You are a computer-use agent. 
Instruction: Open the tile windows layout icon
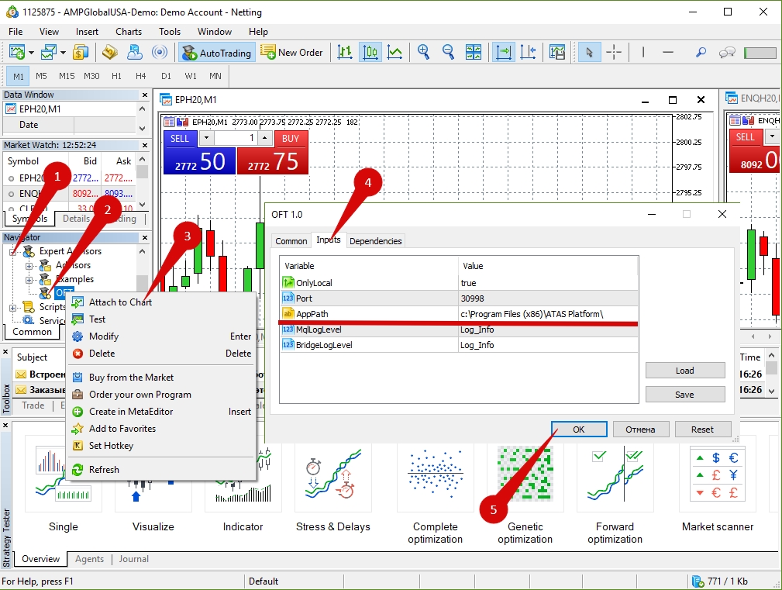474,52
